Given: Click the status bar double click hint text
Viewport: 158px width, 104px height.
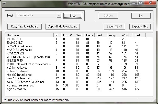Looking at the screenshot, I should coord(36,100).
